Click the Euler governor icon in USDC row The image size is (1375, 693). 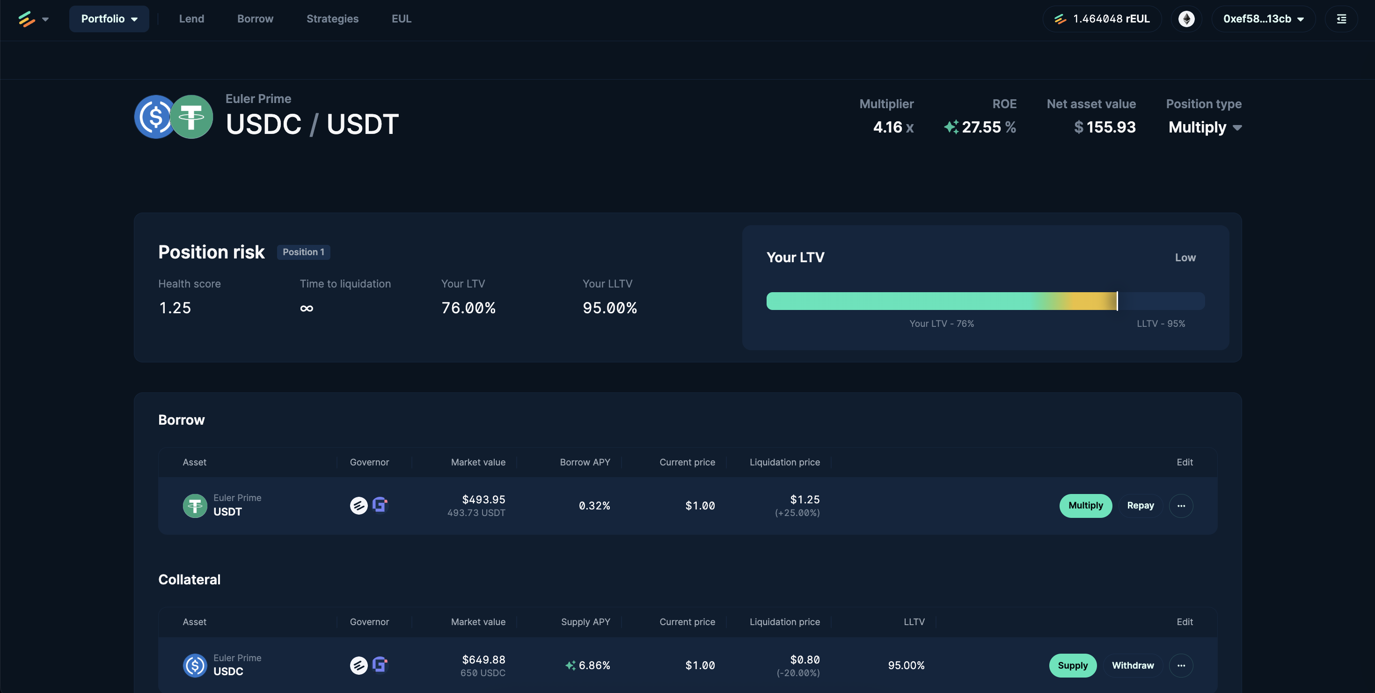tap(358, 665)
